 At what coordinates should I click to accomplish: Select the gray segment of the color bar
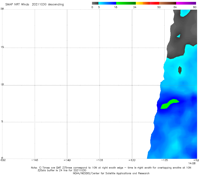(95, 3)
